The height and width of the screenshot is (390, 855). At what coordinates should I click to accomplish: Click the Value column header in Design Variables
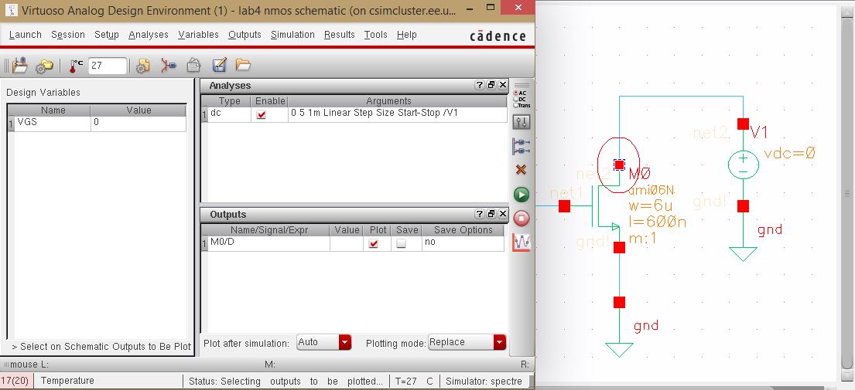point(139,110)
